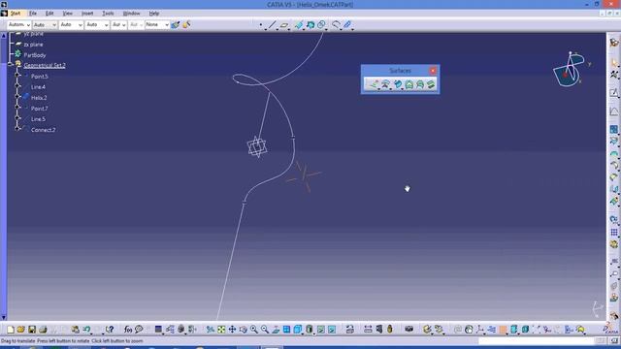
Task: Click the New document icon
Action: point(11,330)
